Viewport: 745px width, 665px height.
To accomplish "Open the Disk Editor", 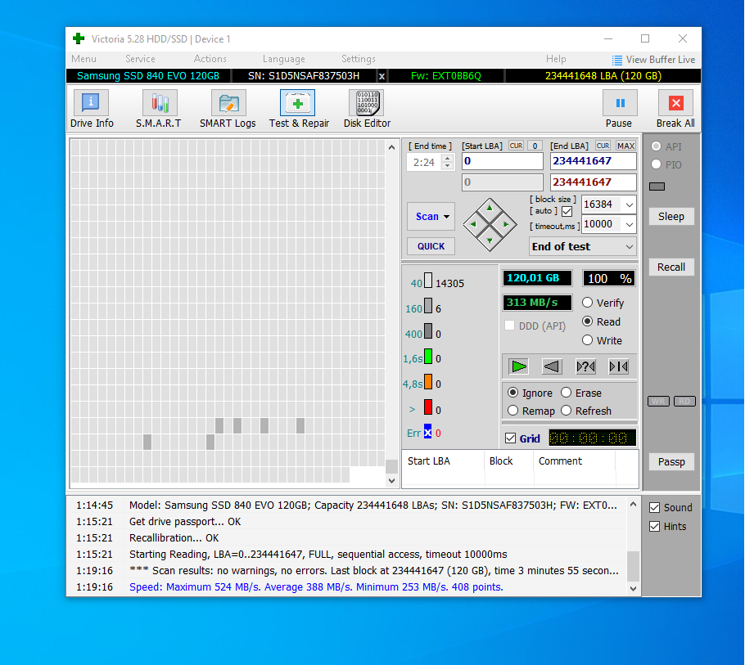I will (366, 103).
